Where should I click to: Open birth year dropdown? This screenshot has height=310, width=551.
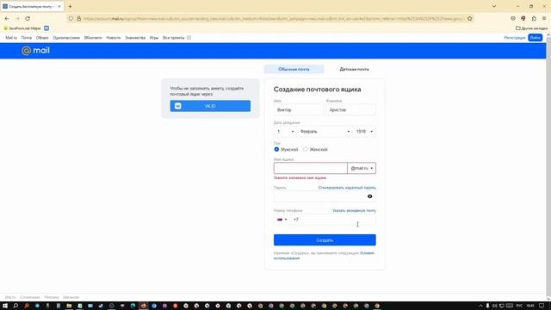364,132
